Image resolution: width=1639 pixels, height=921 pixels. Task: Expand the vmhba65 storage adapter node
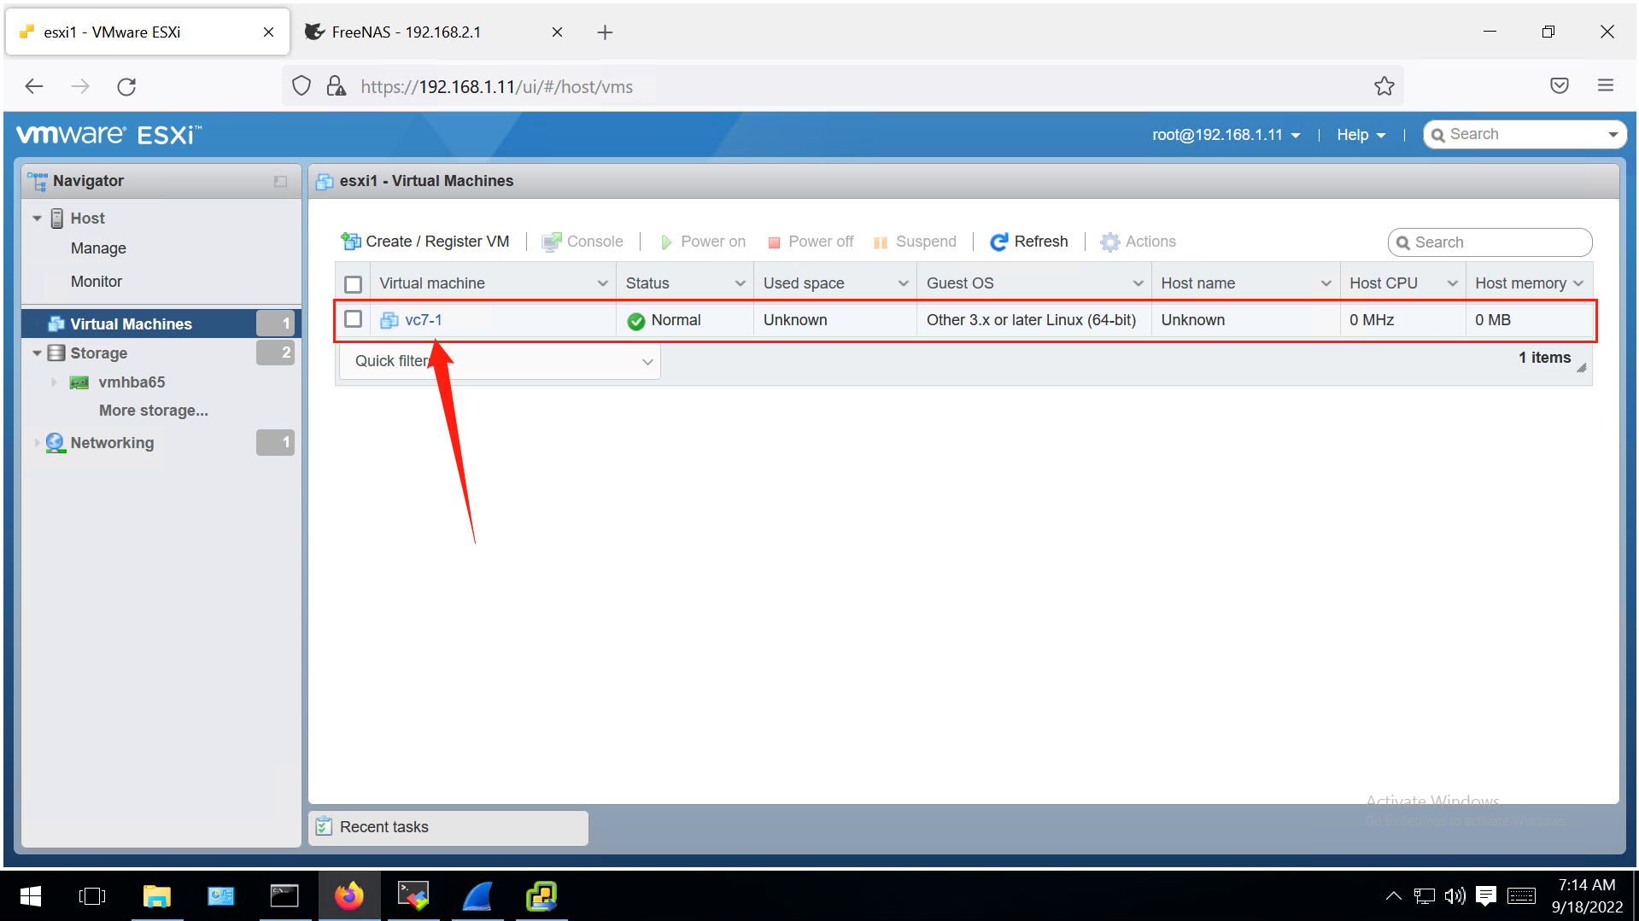54,382
